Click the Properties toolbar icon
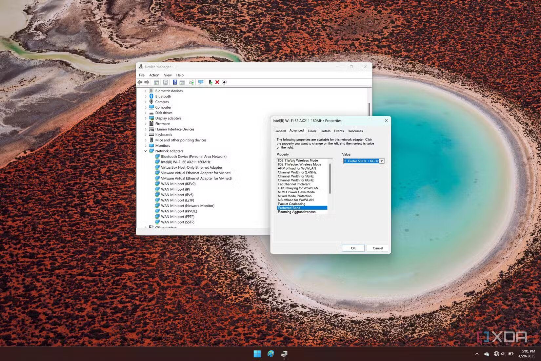This screenshot has height=361, width=541. point(166,82)
